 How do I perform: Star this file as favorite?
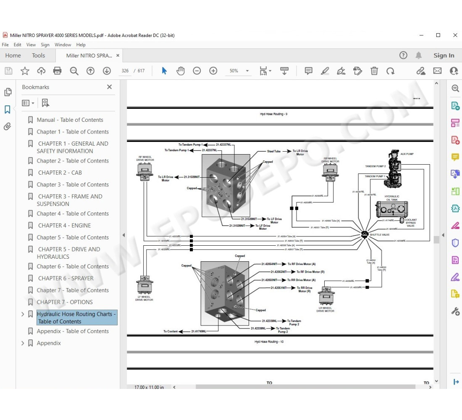point(25,71)
